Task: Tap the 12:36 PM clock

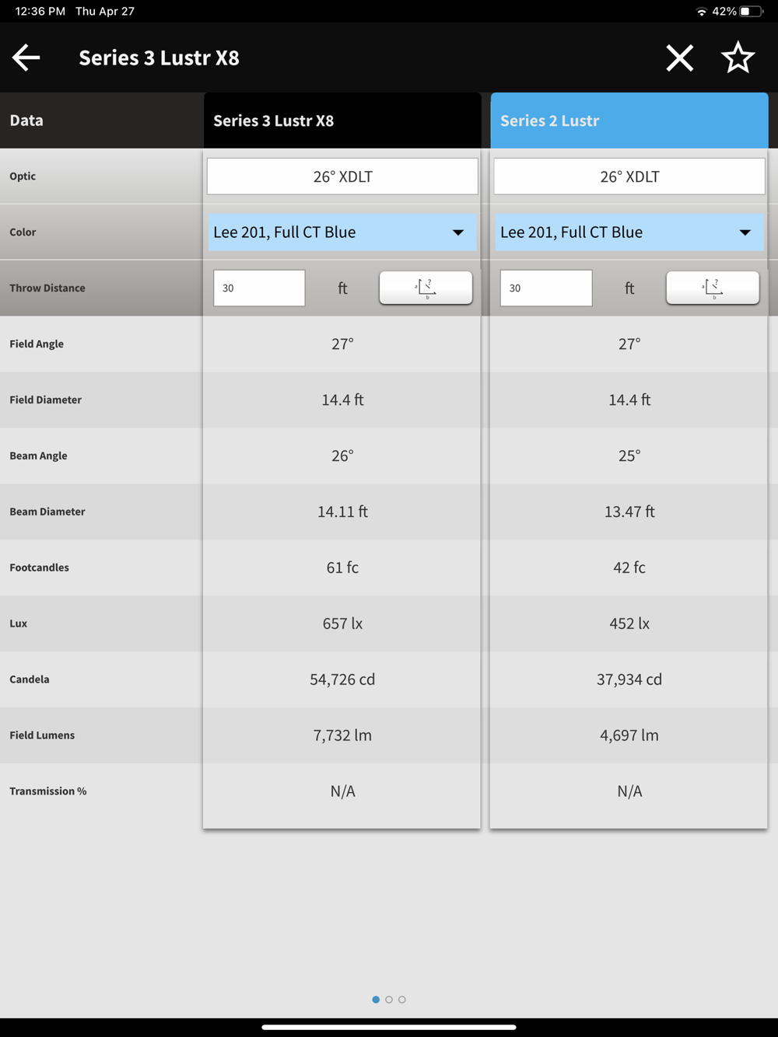Action: click(x=40, y=12)
